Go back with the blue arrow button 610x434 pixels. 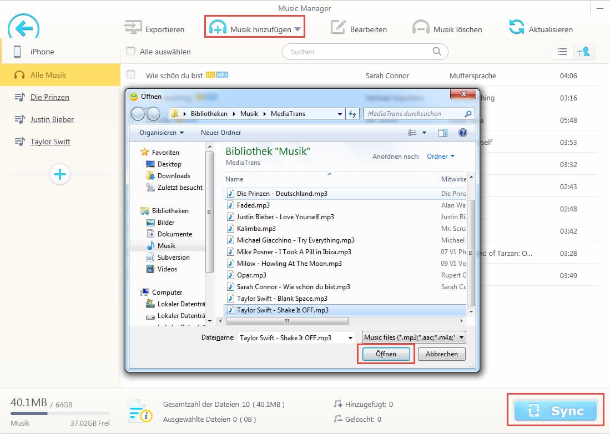point(23,27)
